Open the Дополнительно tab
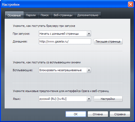 [x=88, y=15]
